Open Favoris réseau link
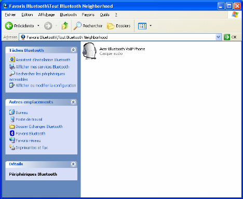The image size is (243, 199). pyautogui.click(x=28, y=140)
